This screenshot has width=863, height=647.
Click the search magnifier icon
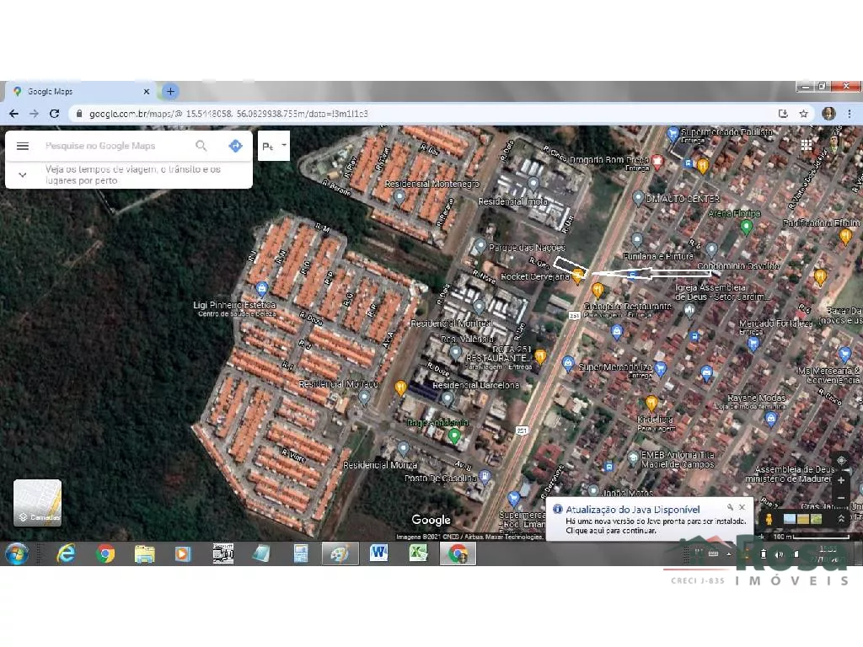click(x=201, y=146)
